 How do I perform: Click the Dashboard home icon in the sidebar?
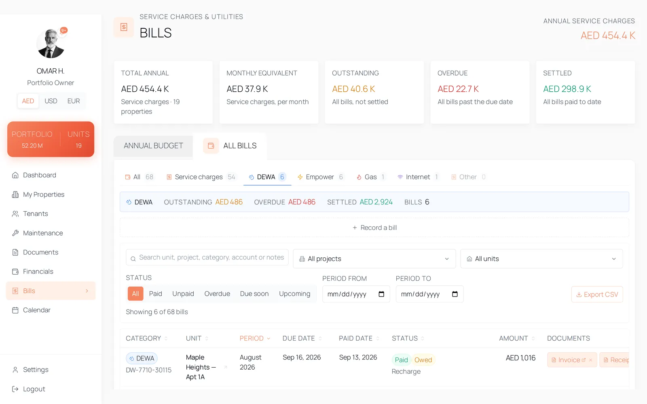click(15, 175)
